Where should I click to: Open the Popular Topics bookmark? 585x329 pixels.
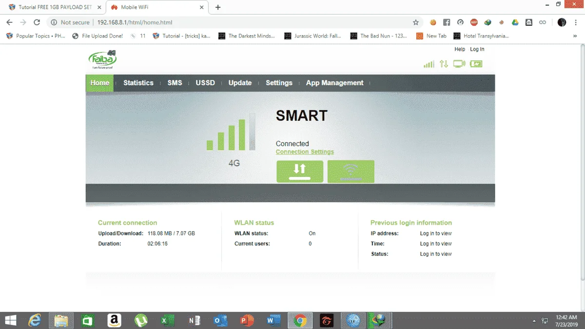(x=35, y=36)
